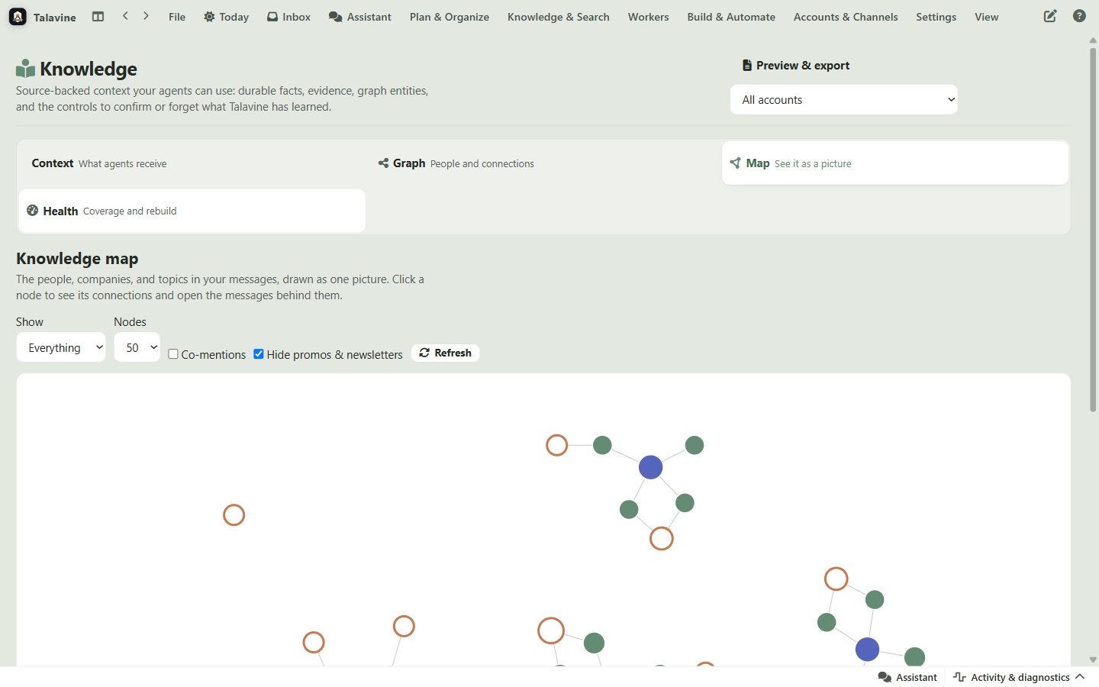Click the Knowledge page heading icon
The image size is (1099, 687).
tap(25, 69)
